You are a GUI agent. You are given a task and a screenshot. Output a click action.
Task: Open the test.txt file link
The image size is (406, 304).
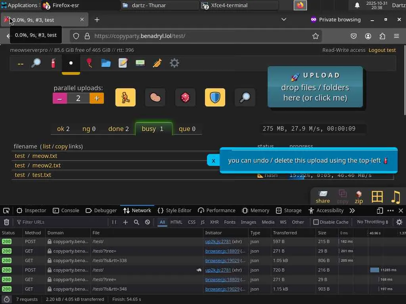(42, 175)
